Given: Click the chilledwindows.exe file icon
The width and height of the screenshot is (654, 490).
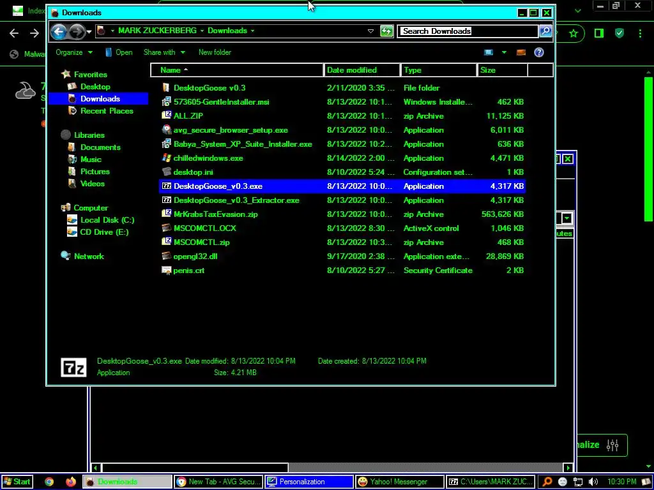Looking at the screenshot, I should click(x=166, y=158).
